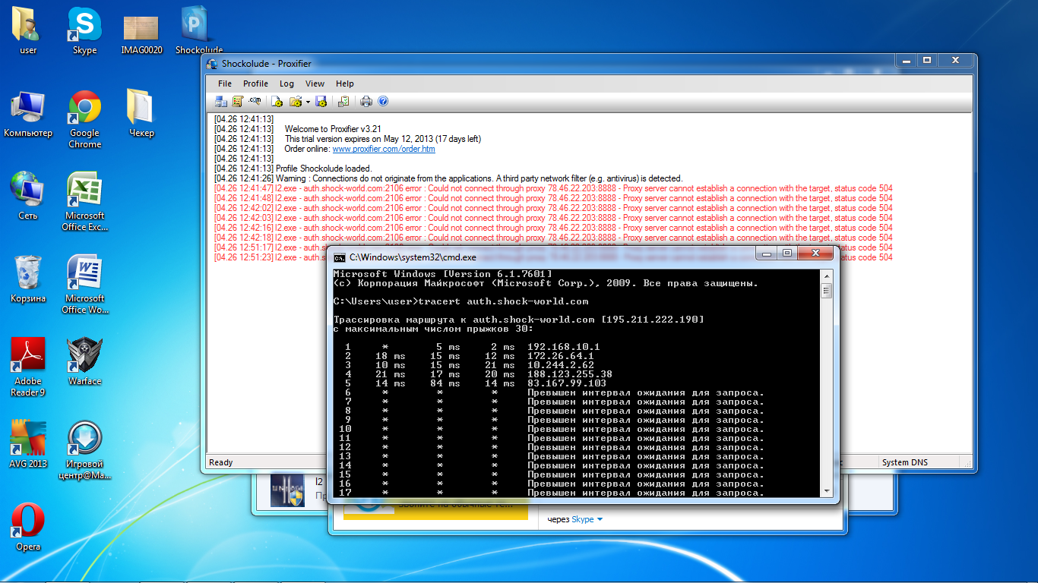Click the cmd scrollbar up arrow

point(826,275)
